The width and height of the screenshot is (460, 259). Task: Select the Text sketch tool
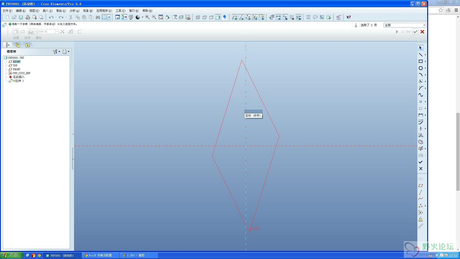point(421,135)
